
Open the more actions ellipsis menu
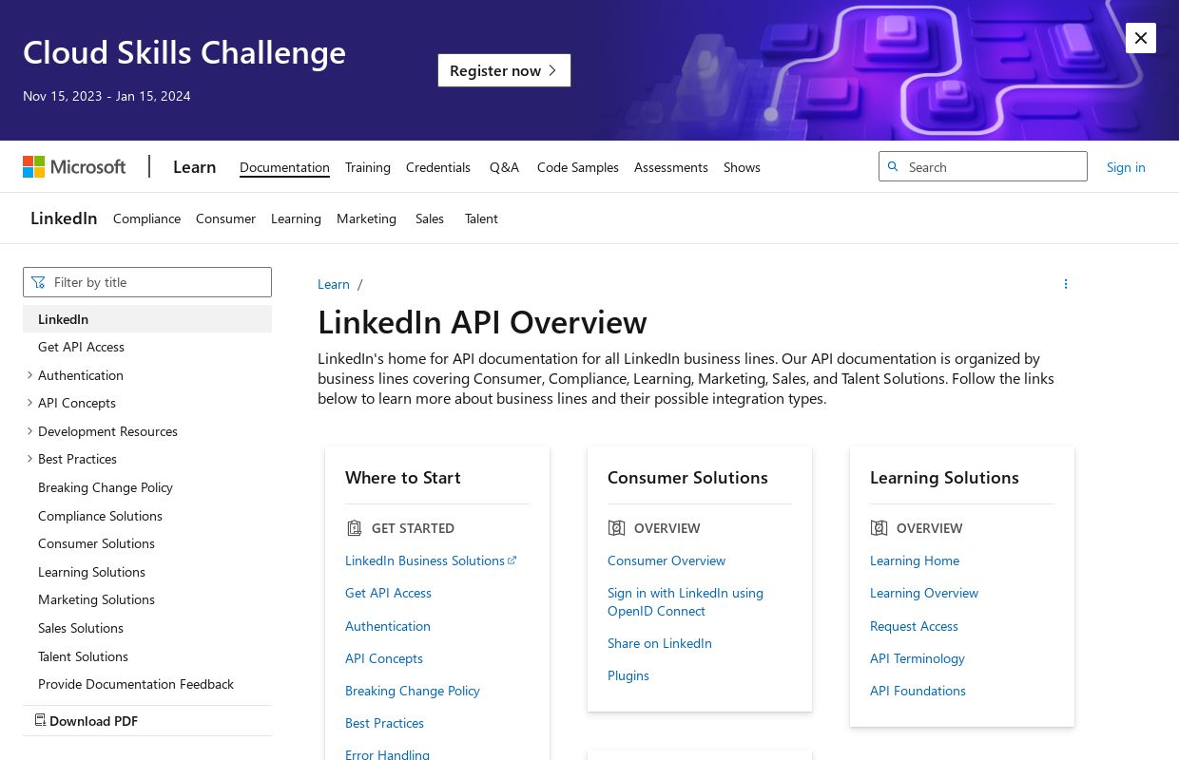coord(1066,284)
